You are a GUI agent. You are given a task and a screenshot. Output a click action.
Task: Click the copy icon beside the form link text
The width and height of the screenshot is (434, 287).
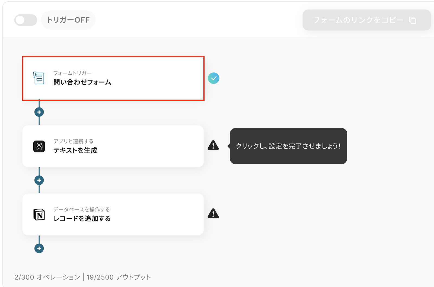tap(413, 20)
